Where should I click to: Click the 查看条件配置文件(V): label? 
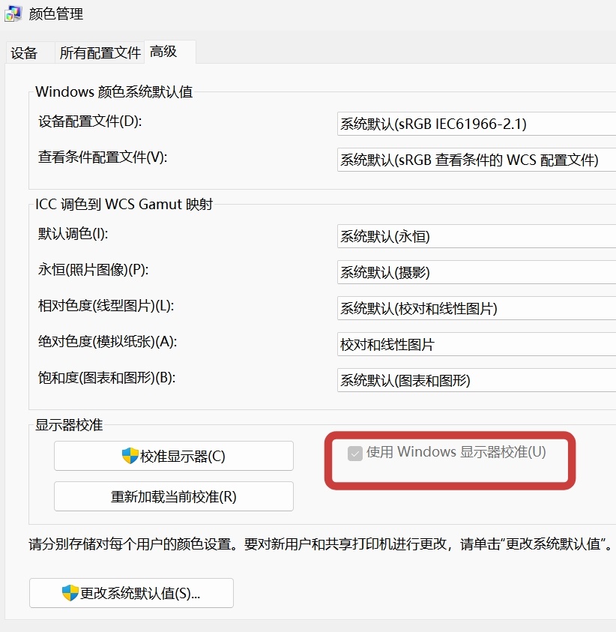pos(103,157)
